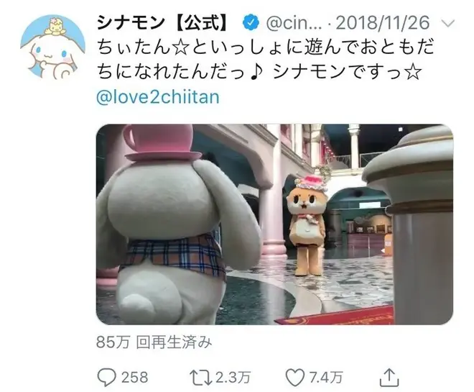The width and height of the screenshot is (474, 392).
Task: Open the シナモン【公式】 account name
Action: (162, 23)
